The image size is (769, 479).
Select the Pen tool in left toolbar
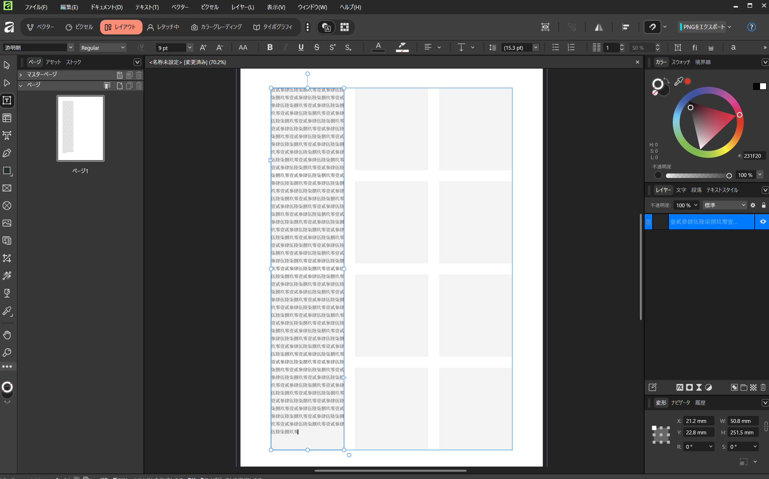[7, 153]
